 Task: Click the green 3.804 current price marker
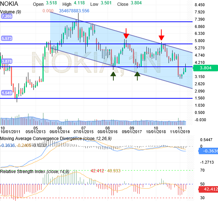tap(206, 68)
